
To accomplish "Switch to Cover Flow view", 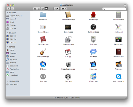I will click(46, 9).
